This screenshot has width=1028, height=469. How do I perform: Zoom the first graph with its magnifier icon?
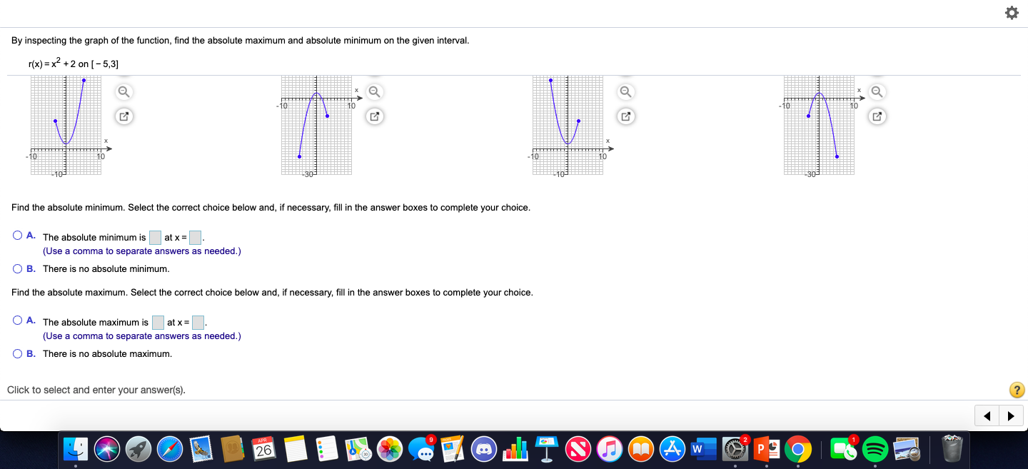[124, 91]
